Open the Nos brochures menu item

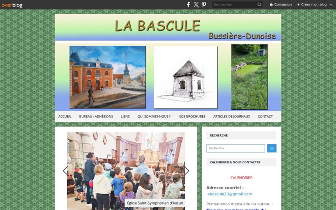pyautogui.click(x=192, y=116)
